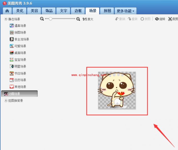
Task: Click the 原图 original image button
Action: tap(145, 19)
